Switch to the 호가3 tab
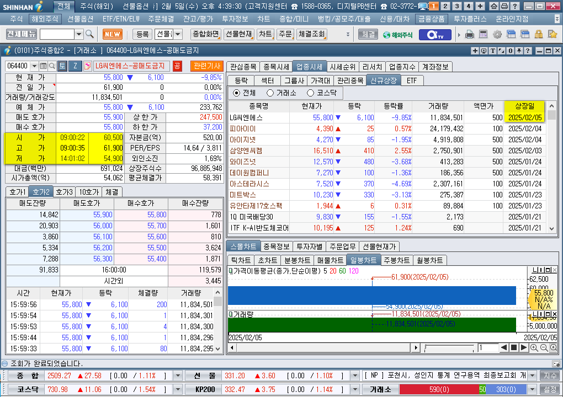This screenshot has width=563, height=397. [64, 192]
